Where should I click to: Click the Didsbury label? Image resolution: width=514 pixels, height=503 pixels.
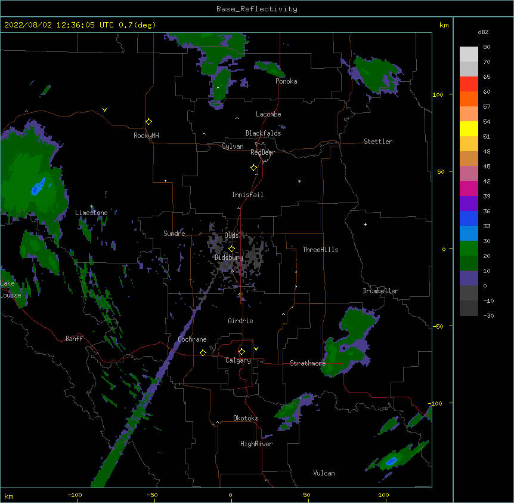point(228,257)
